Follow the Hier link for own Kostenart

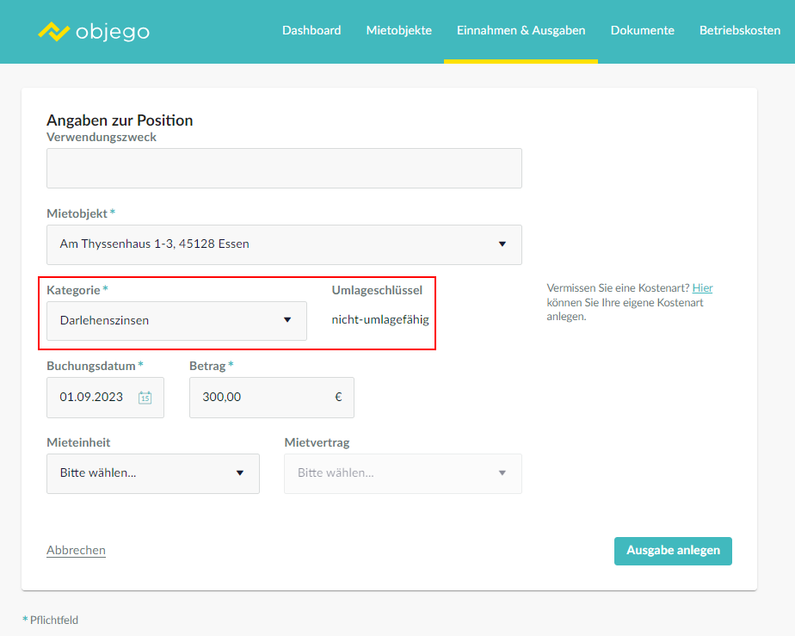(702, 288)
